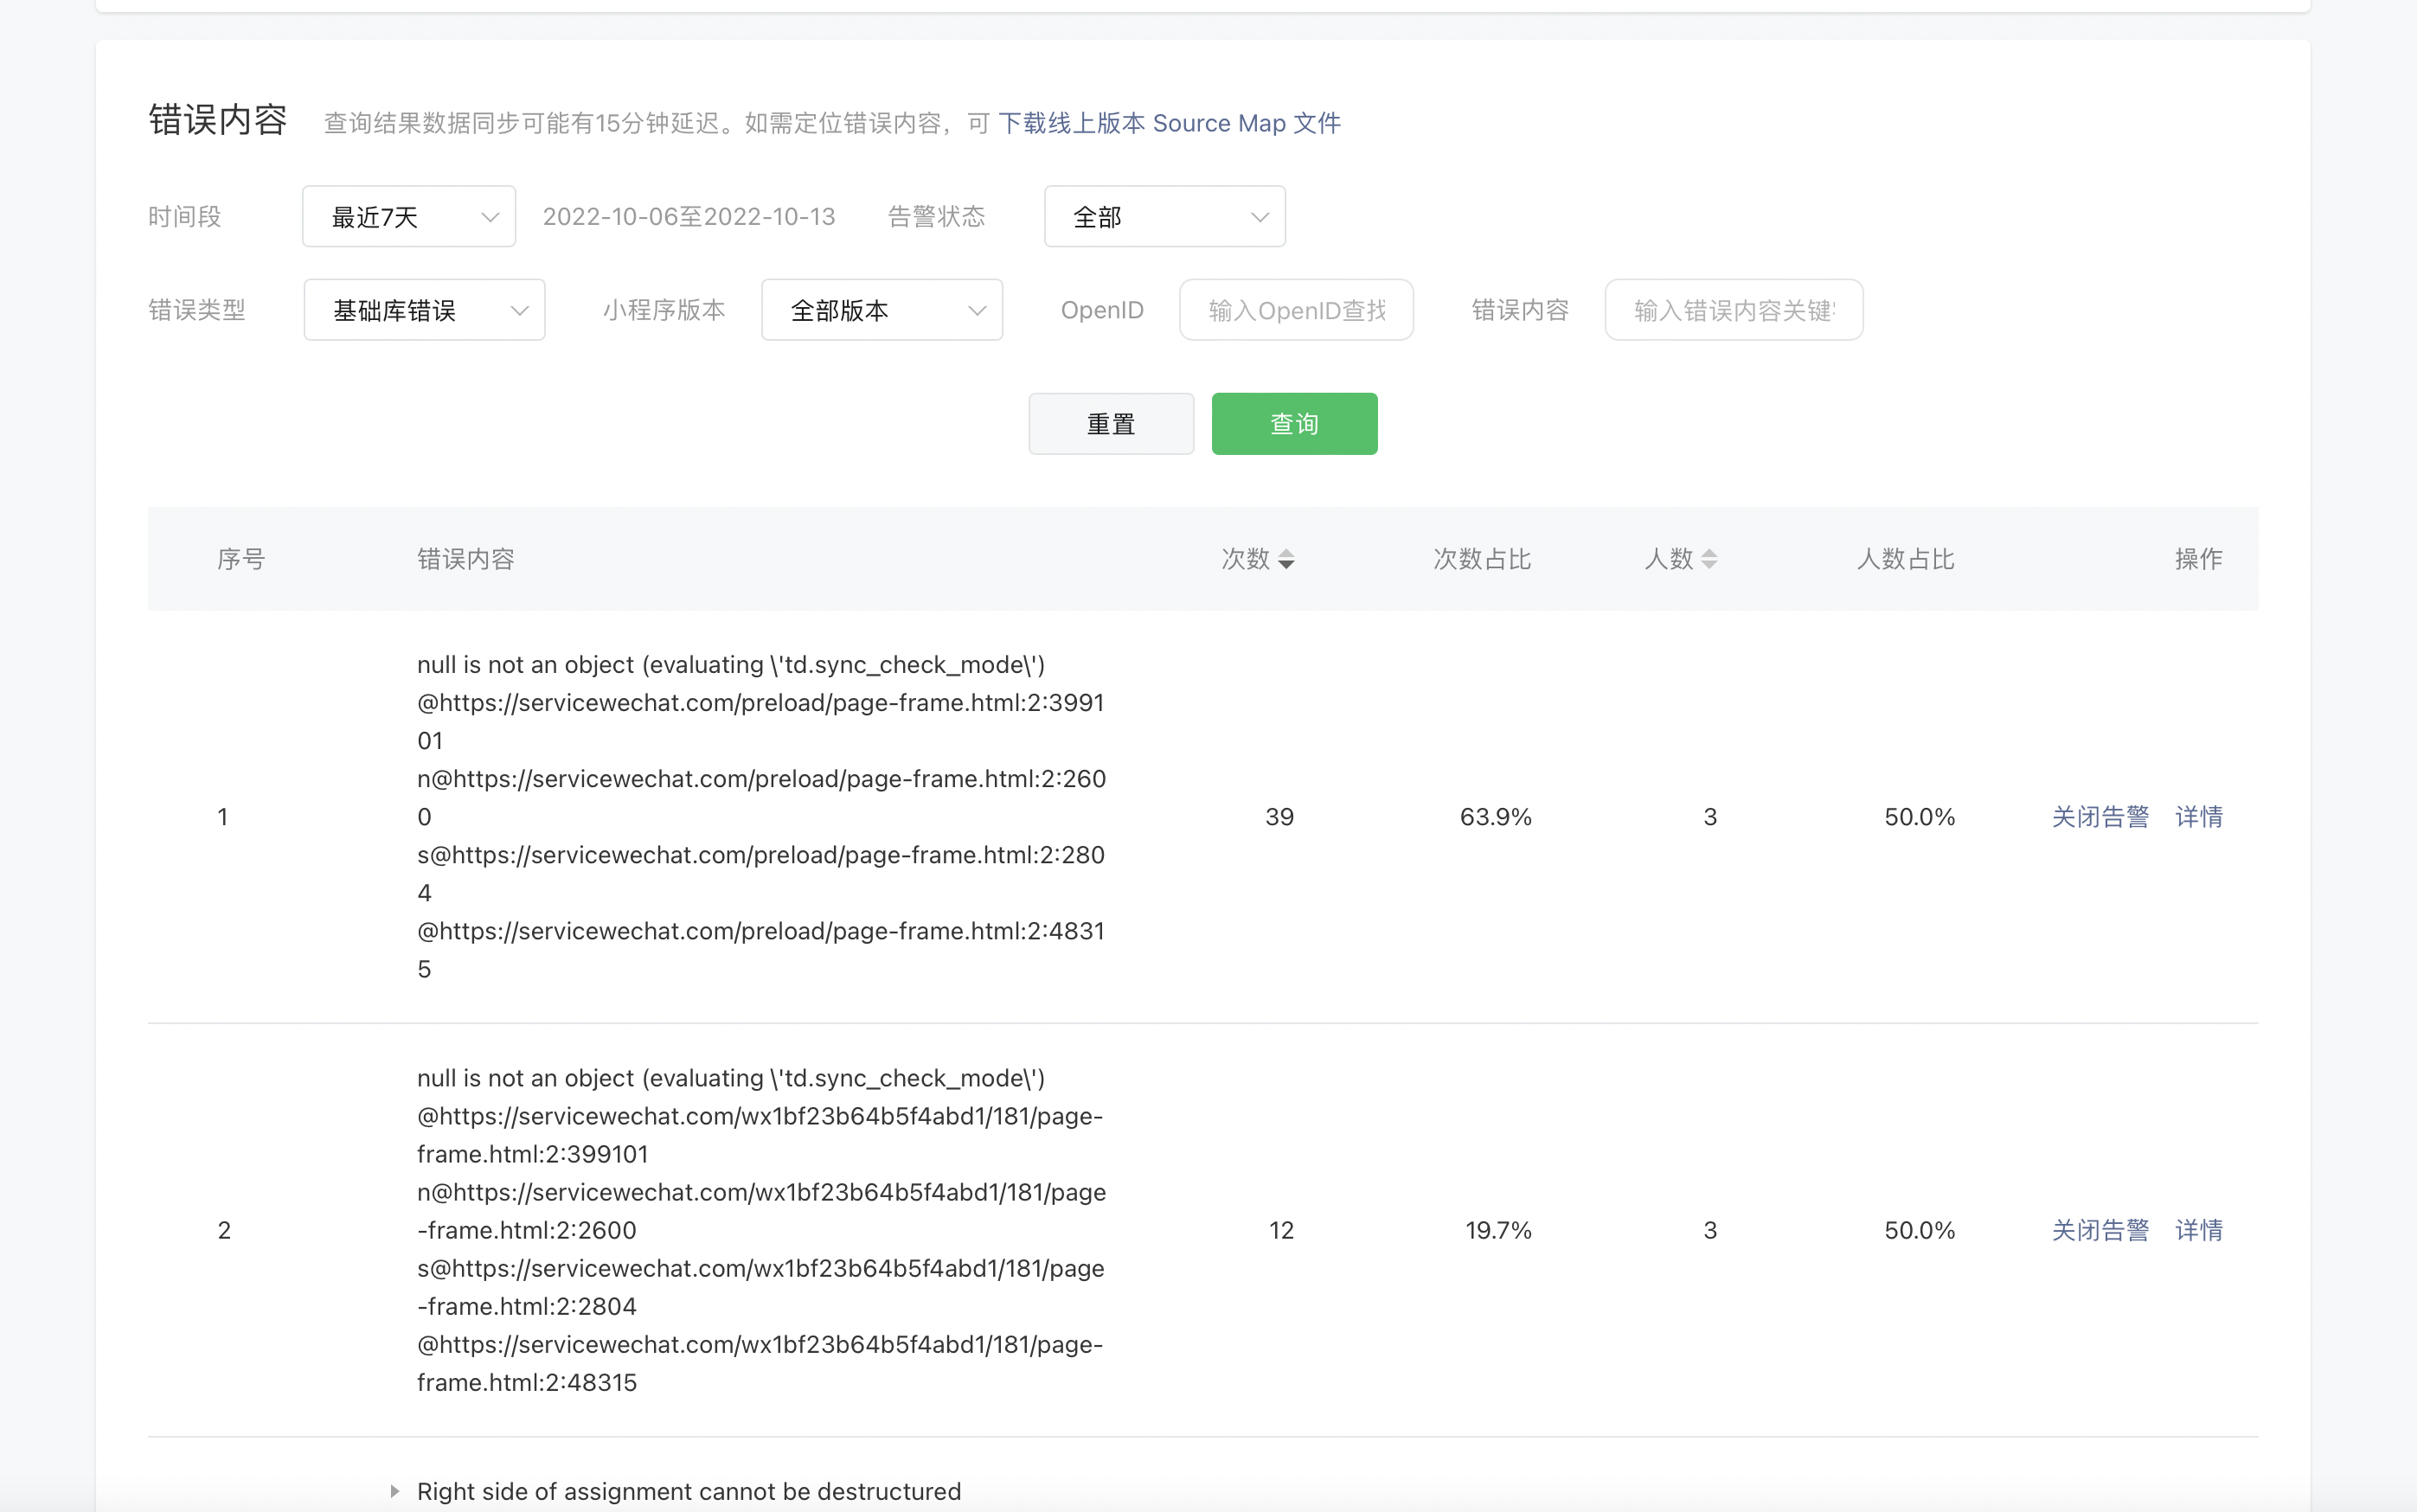Sort table by 次数 column arrows
Image resolution: width=2417 pixels, height=1512 pixels.
tap(1286, 559)
